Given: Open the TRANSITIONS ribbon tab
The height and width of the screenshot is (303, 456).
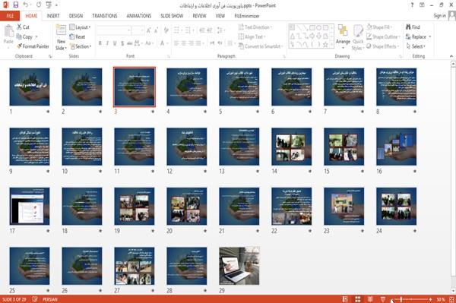Looking at the screenshot, I should (x=105, y=16).
